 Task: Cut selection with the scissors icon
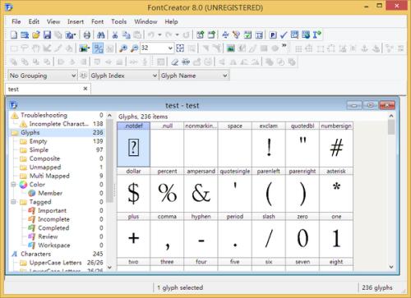pyautogui.click(x=115, y=34)
